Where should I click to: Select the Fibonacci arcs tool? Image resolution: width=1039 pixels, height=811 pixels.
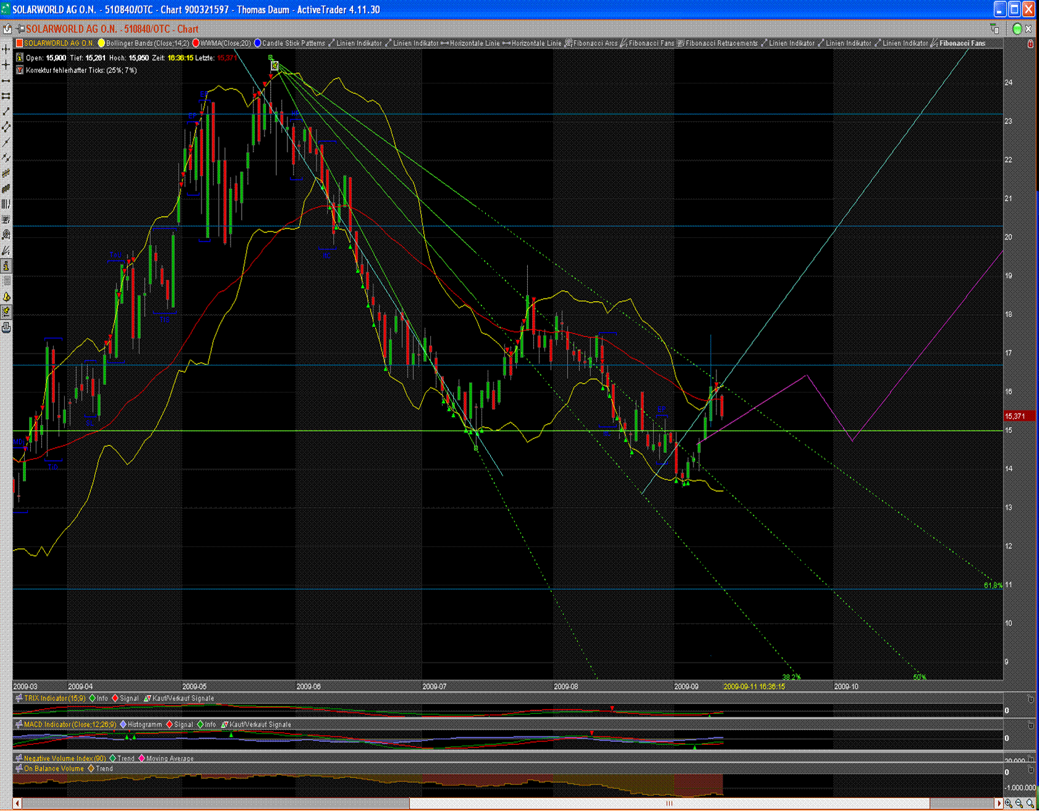(6, 235)
